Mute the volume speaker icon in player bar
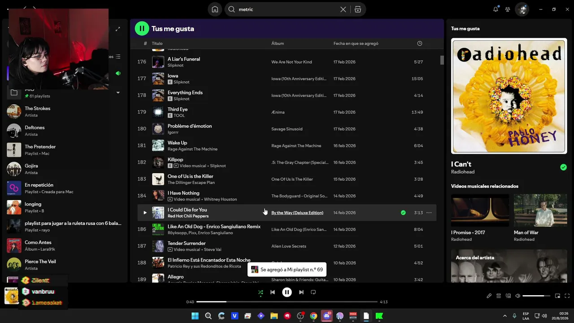This screenshot has width=574, height=323. (x=518, y=296)
